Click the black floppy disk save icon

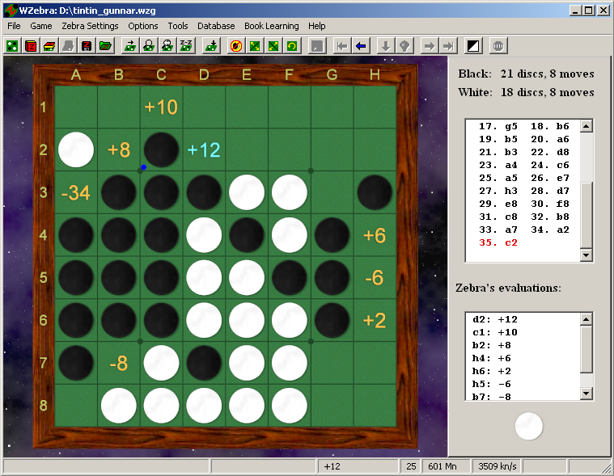tap(87, 46)
